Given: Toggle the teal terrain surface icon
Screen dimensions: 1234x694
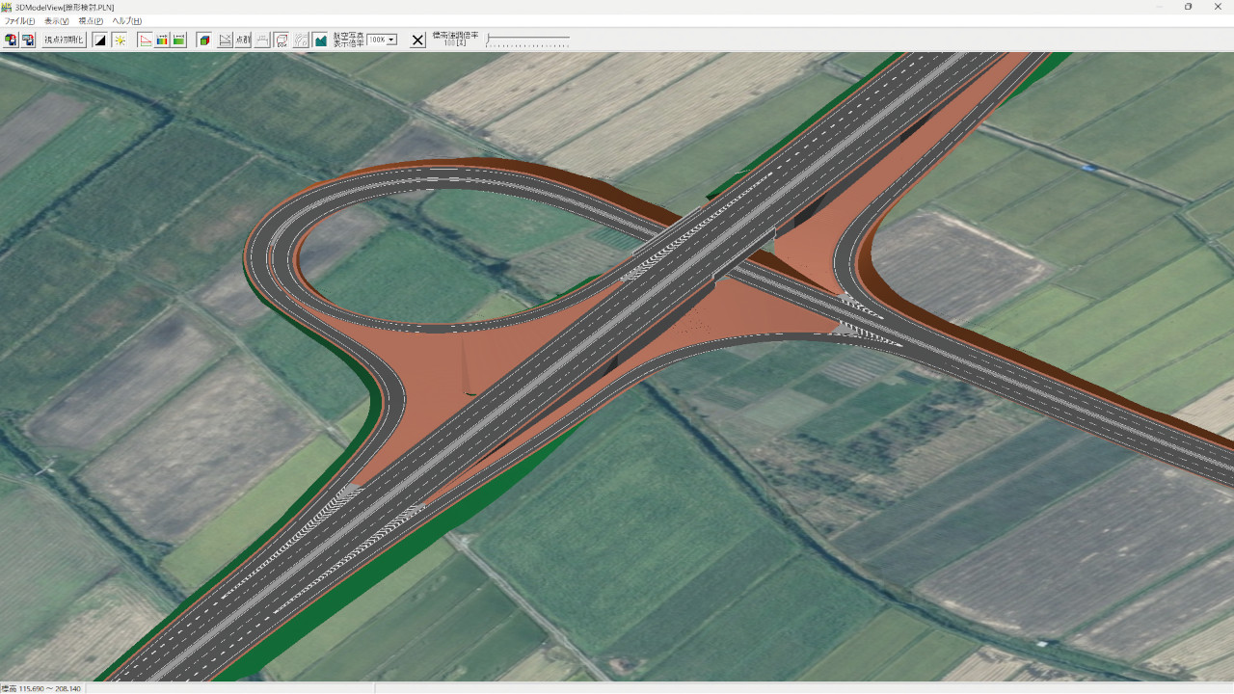Looking at the screenshot, I should point(319,40).
